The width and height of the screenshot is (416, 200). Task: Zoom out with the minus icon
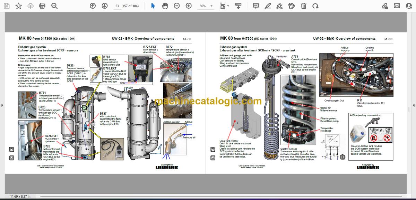pos(177,6)
